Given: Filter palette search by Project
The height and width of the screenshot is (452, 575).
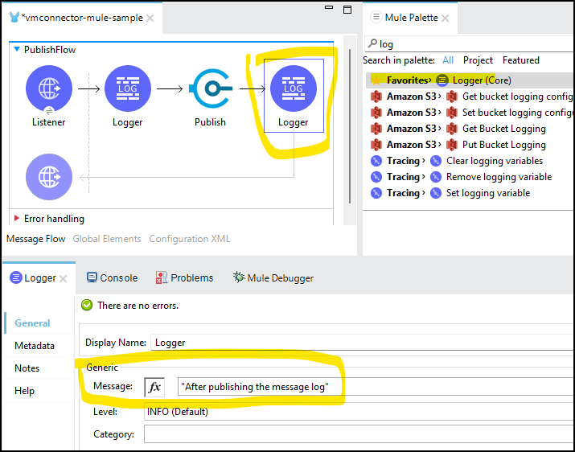Looking at the screenshot, I should pos(478,60).
